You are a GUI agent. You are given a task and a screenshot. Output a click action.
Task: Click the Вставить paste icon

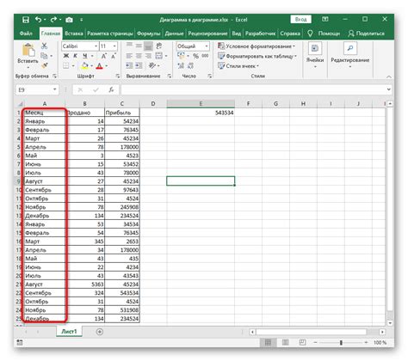point(28,50)
